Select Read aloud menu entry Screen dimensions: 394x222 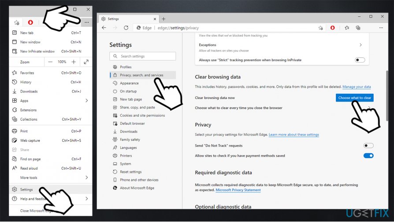51,168
